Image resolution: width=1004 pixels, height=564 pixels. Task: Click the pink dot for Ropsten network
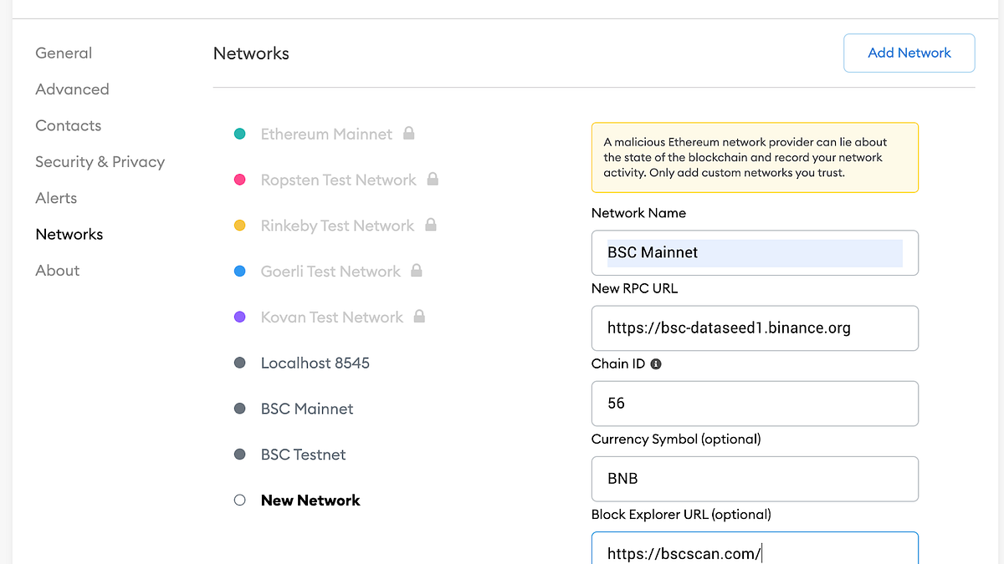(240, 180)
